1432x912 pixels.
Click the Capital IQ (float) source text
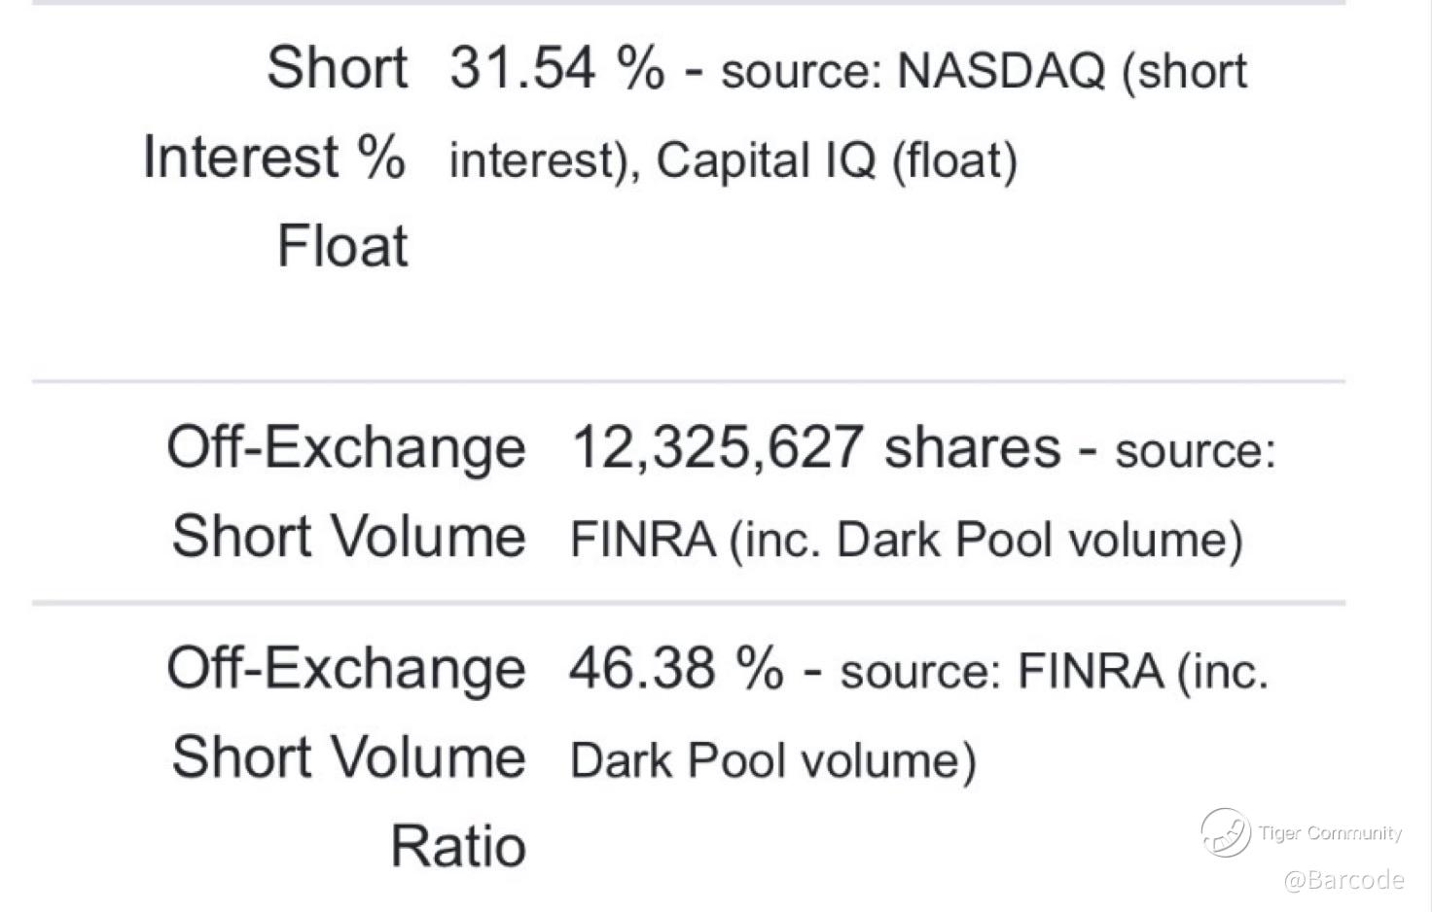coord(837,160)
